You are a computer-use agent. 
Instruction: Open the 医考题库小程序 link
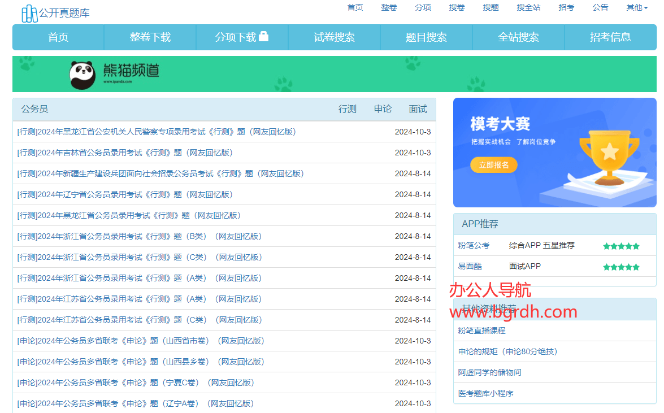[x=485, y=393]
